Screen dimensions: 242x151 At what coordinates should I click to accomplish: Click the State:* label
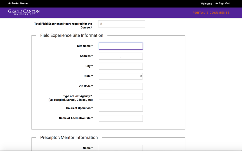88,76
